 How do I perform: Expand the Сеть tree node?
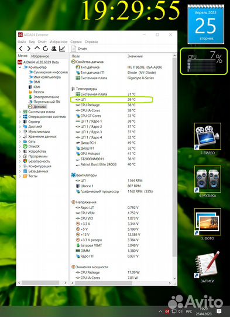(20, 141)
